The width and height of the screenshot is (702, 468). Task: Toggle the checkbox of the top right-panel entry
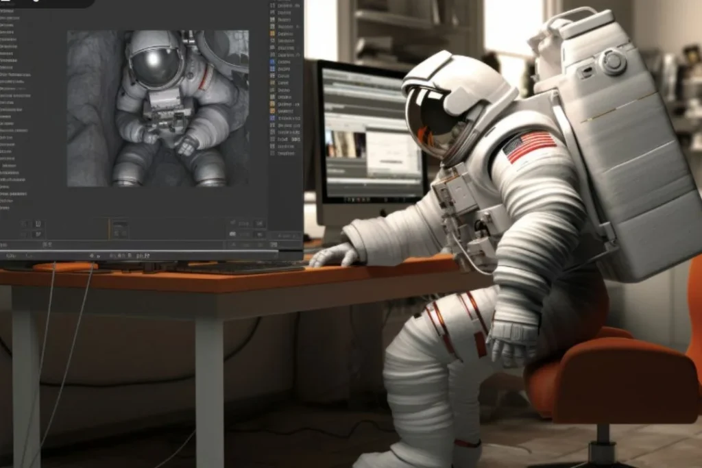click(273, 4)
